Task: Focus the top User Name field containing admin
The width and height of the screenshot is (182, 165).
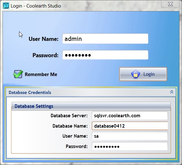Action: [x=105, y=39]
